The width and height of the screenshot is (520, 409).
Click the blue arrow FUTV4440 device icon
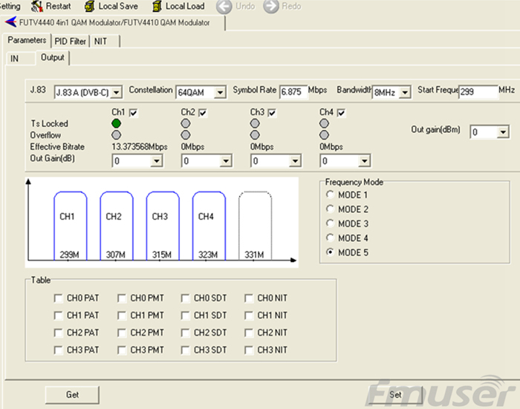(x=11, y=22)
